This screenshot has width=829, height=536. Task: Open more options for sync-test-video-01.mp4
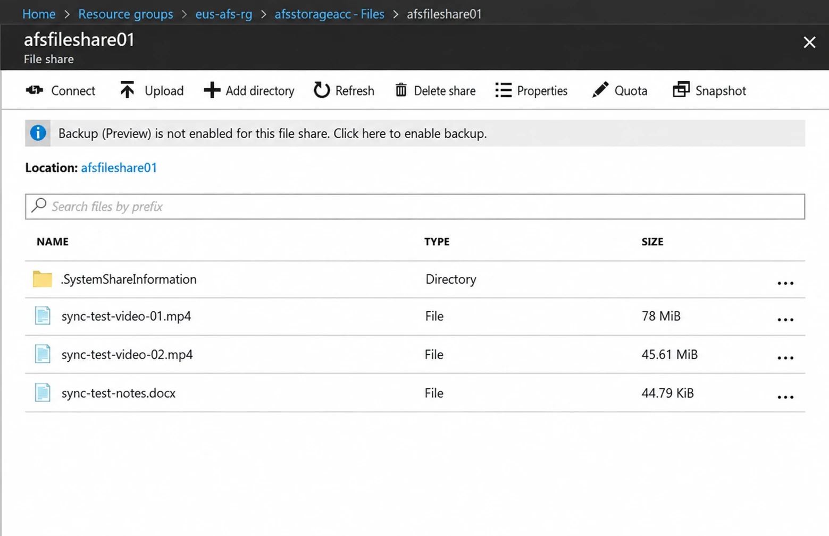(x=785, y=320)
